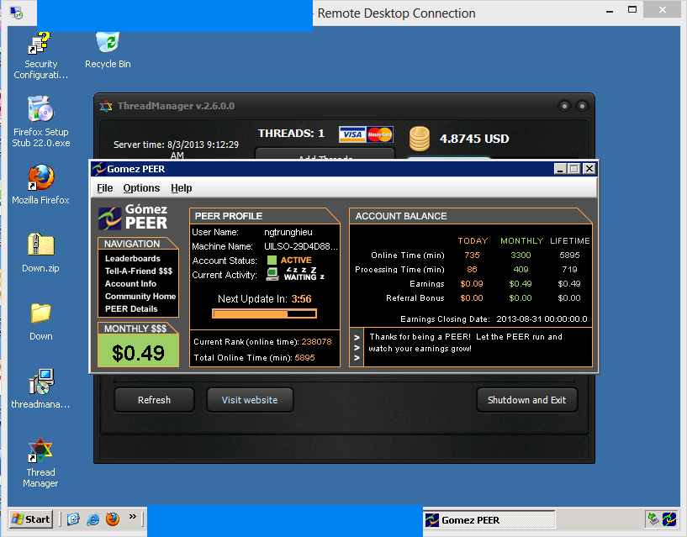Click the Visit website button

[250, 400]
